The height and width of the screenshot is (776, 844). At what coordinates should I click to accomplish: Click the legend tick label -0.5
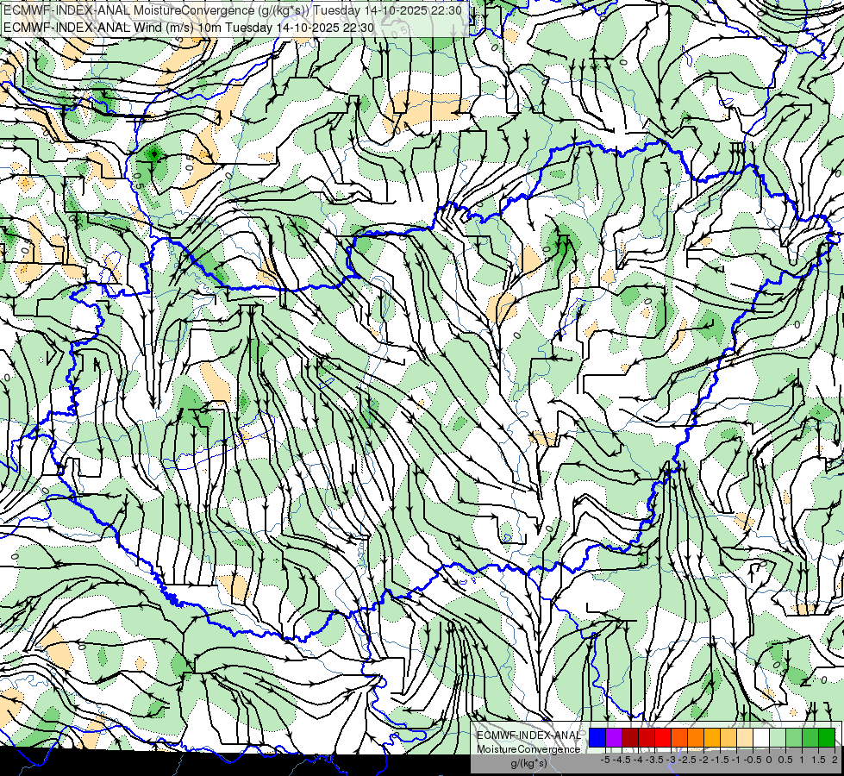click(x=753, y=760)
